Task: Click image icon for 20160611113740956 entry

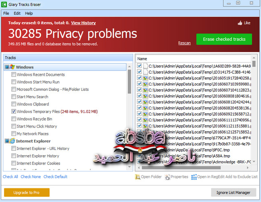Action: point(145,120)
